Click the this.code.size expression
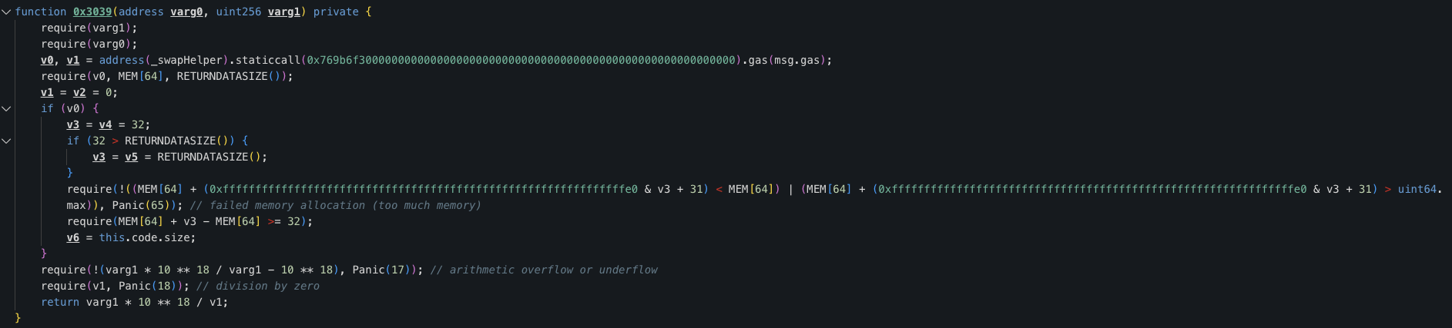Image resolution: width=1452 pixels, height=328 pixels. click(x=147, y=237)
